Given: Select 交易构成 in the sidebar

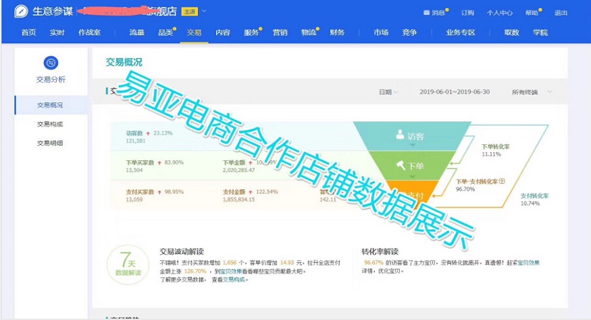Looking at the screenshot, I should 50,124.
